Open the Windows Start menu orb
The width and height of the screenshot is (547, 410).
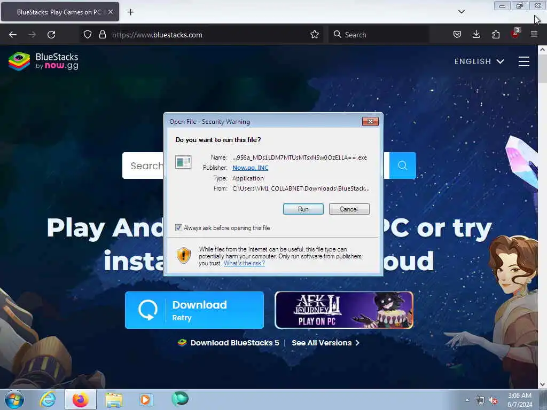point(14,399)
